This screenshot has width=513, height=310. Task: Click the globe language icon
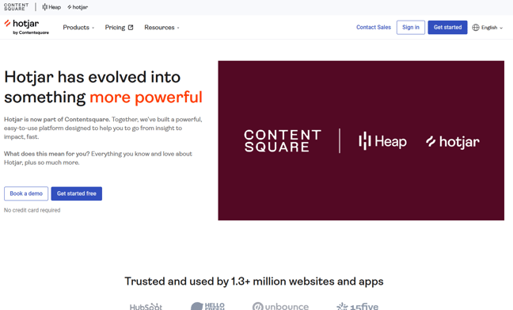(476, 28)
